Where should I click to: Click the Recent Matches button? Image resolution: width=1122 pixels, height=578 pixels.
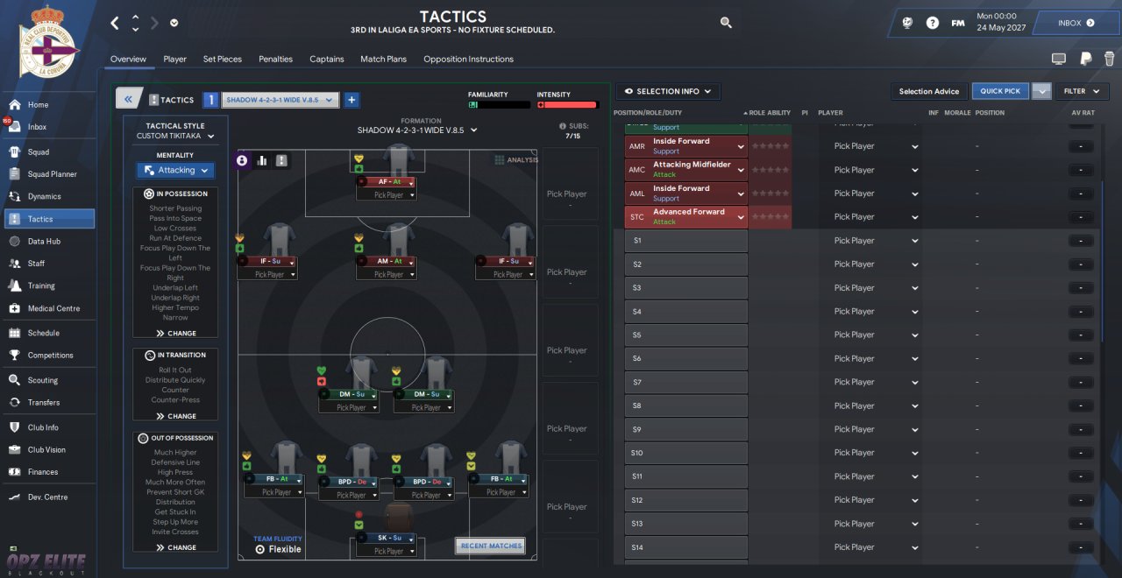[491, 546]
